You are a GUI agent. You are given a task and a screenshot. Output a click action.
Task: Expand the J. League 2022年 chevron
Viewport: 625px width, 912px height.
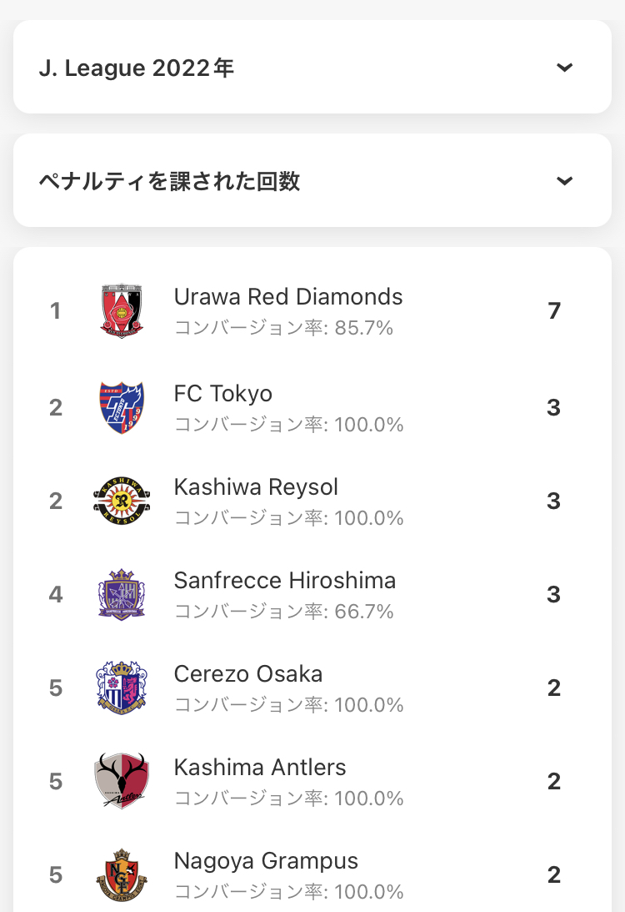pos(565,68)
